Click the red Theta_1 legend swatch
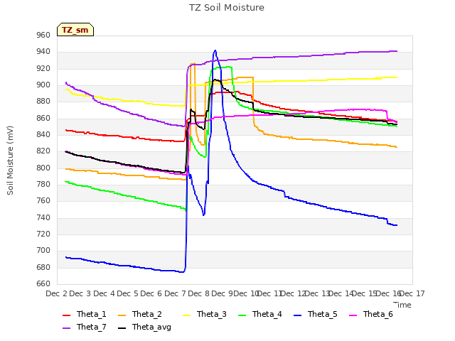455x341 pixels. (66, 315)
